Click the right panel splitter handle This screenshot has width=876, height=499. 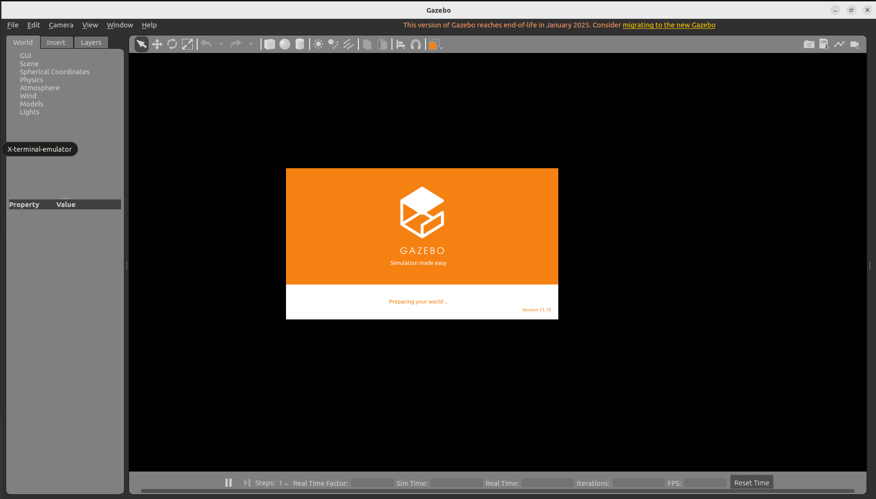pyautogui.click(x=870, y=266)
